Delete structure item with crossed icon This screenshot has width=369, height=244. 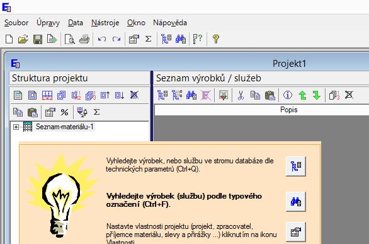(134, 95)
